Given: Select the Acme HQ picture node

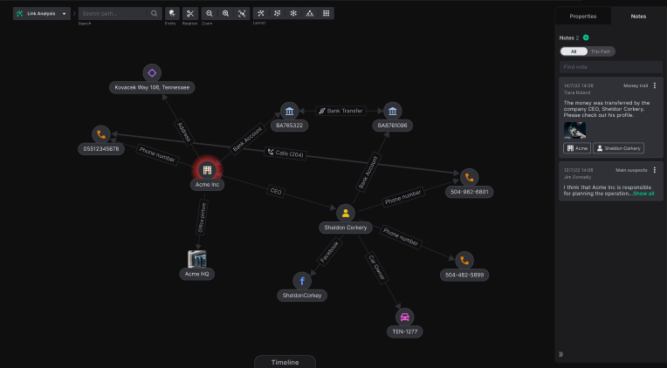Looking at the screenshot, I should tap(197, 259).
